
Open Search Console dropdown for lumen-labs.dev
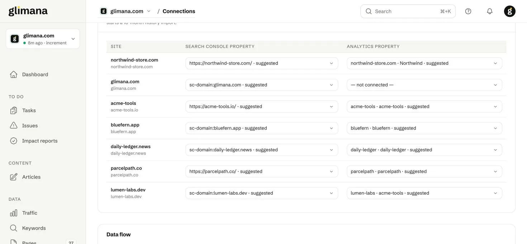pos(262,193)
